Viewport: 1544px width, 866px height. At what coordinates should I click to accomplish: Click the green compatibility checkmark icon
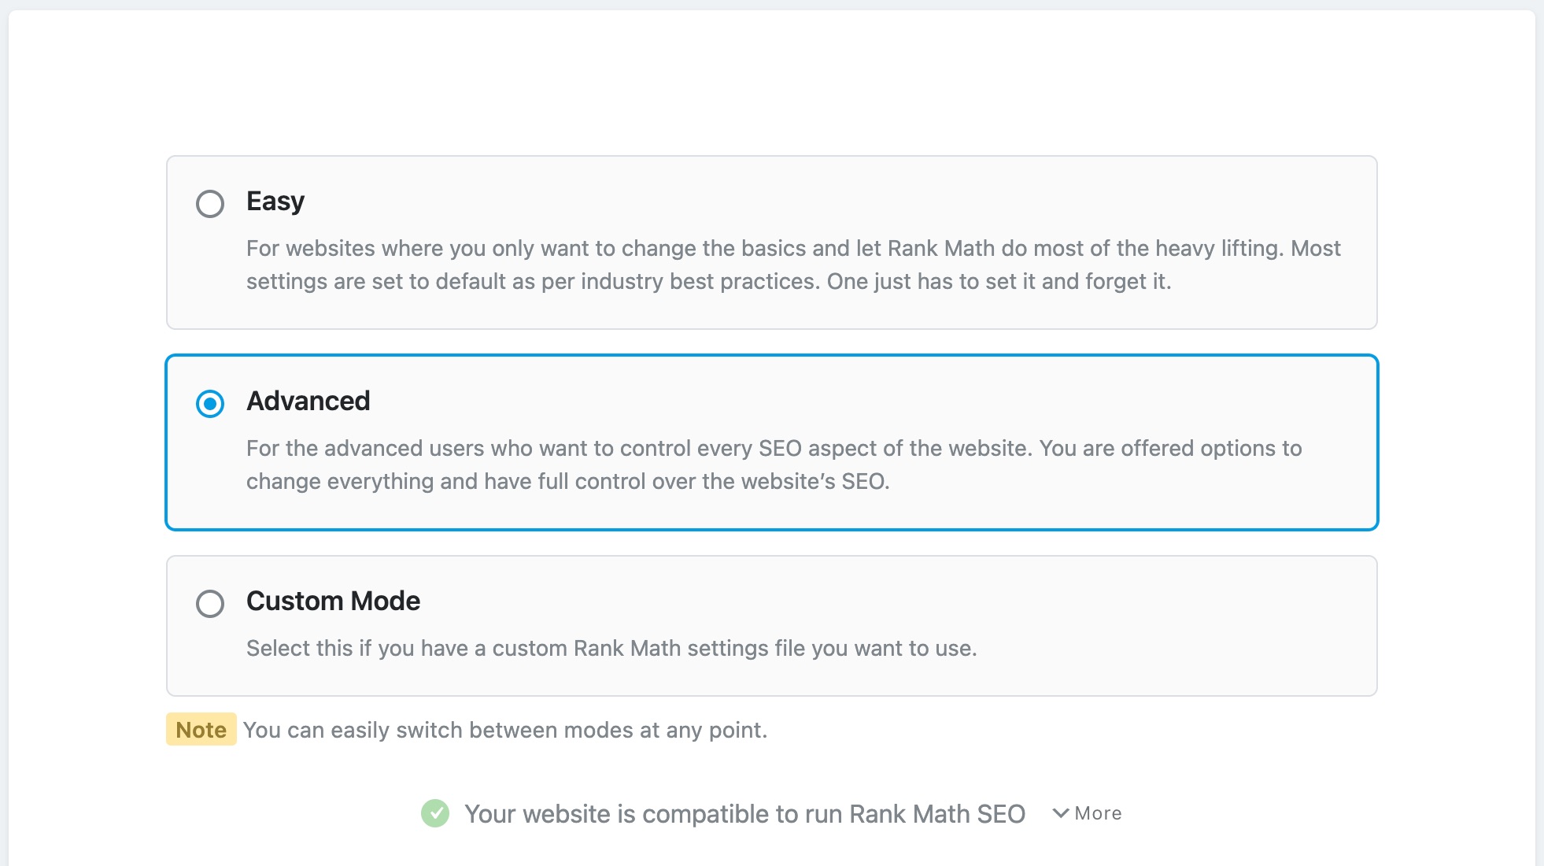435,813
